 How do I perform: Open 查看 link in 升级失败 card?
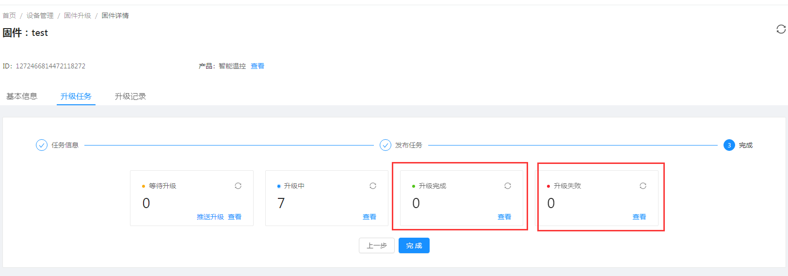639,217
